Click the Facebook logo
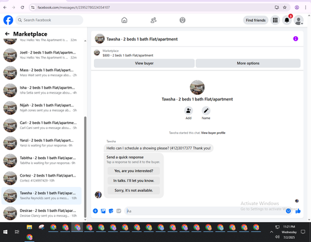The width and height of the screenshot is (311, 242). click(x=8, y=20)
